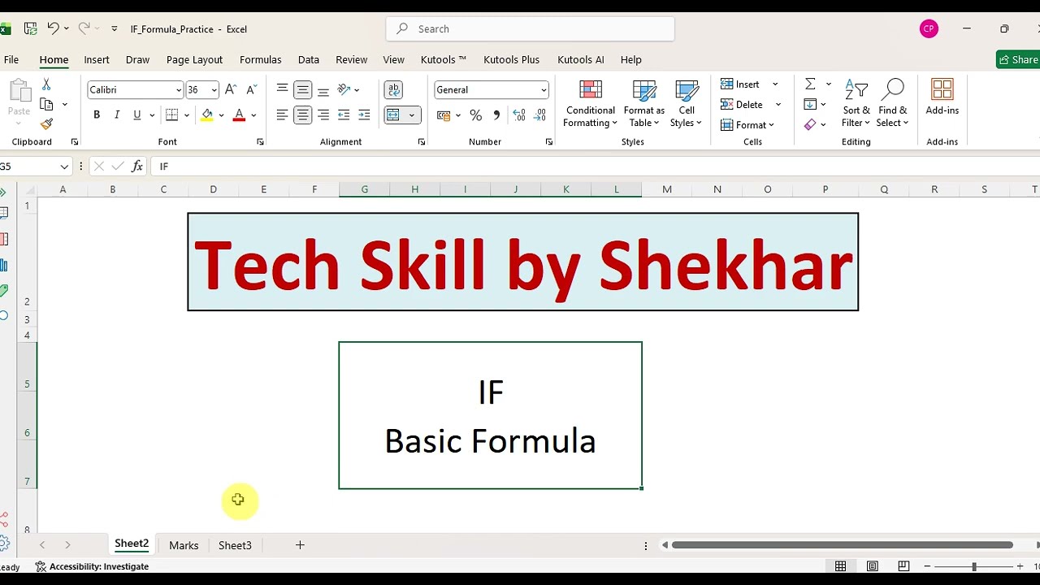
Task: Click the Share button
Action: coord(1018,59)
